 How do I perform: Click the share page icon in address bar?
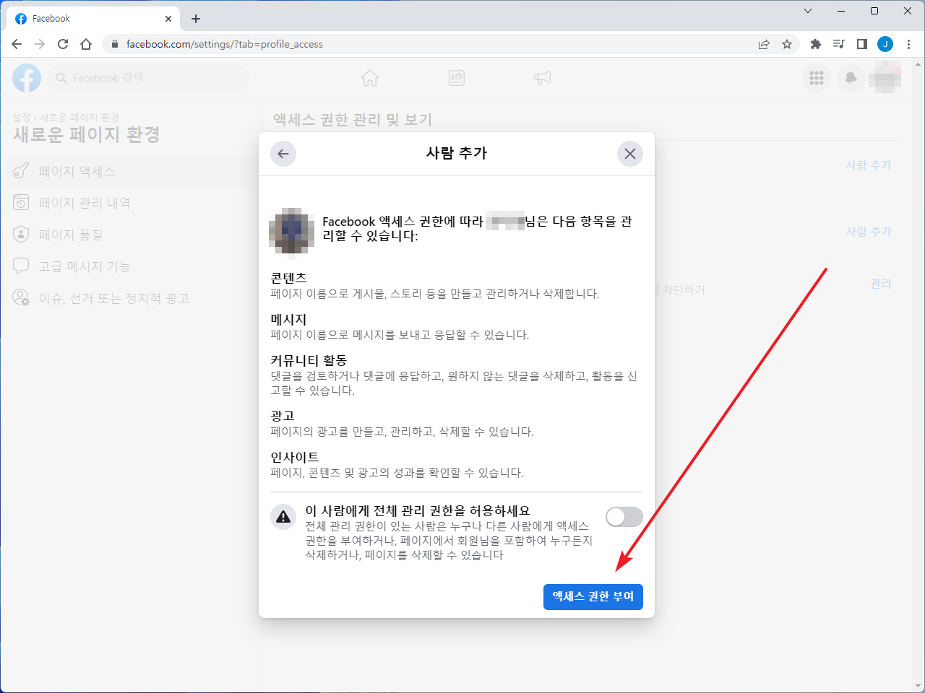(764, 44)
